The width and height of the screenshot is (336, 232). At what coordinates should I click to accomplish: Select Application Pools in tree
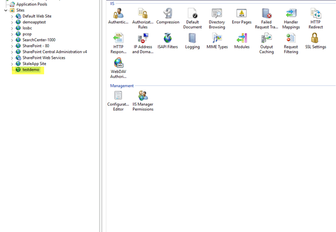pos(31,4)
